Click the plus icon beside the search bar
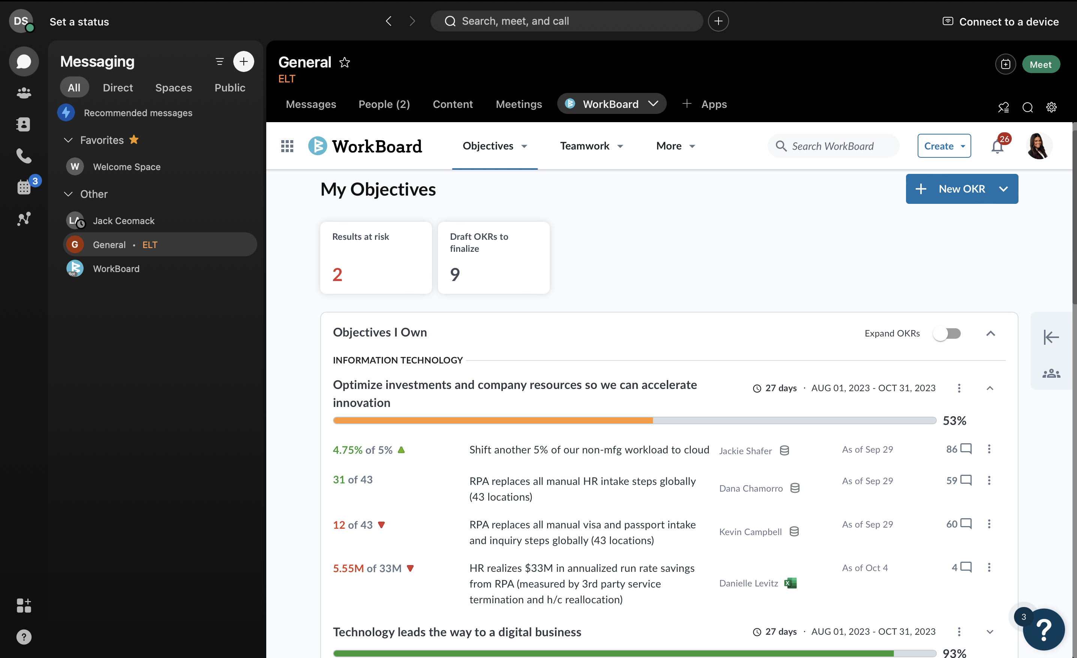Image resolution: width=1077 pixels, height=658 pixels. tap(718, 21)
